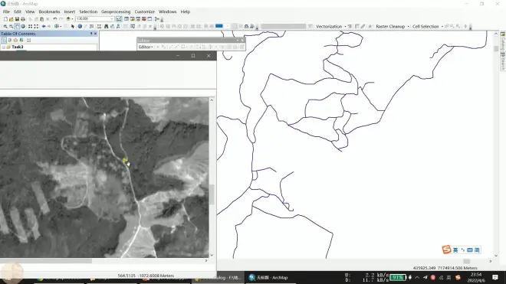Screen dimensions: 506x284
Task: Click the blue color box in toolbar
Action: pos(219,26)
